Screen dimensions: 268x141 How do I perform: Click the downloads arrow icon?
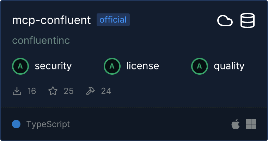[x=17, y=91]
